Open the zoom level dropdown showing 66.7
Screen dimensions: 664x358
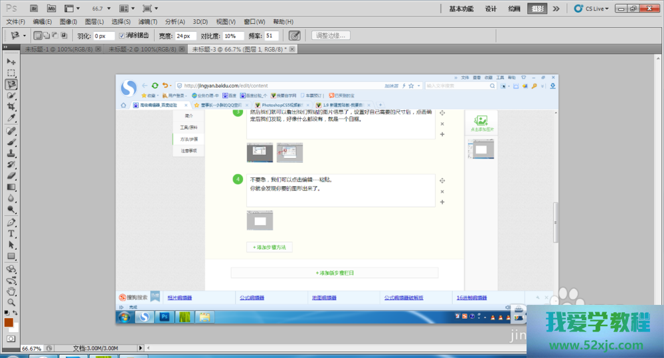pos(102,9)
